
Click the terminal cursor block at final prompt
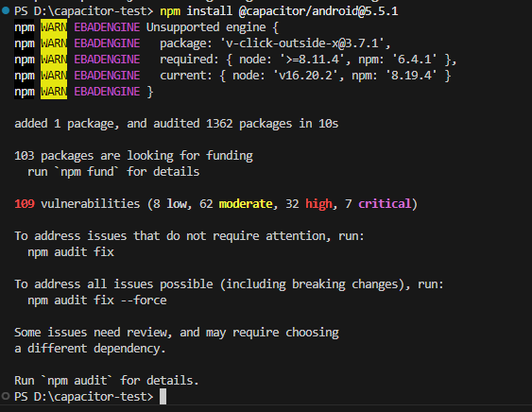tap(163, 396)
